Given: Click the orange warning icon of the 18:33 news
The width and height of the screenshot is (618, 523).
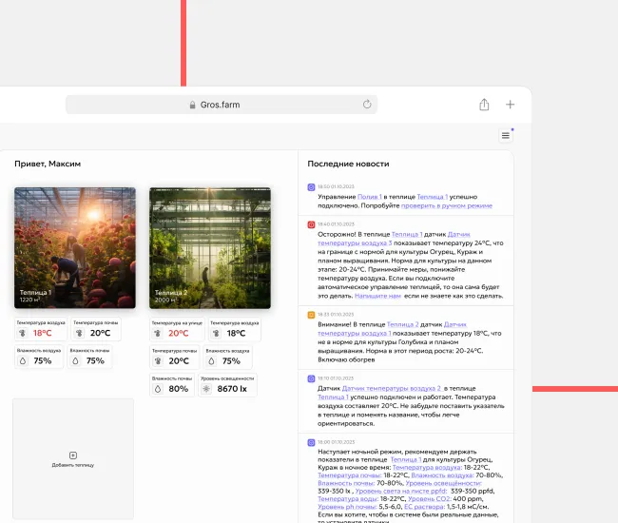Looking at the screenshot, I should (x=311, y=315).
